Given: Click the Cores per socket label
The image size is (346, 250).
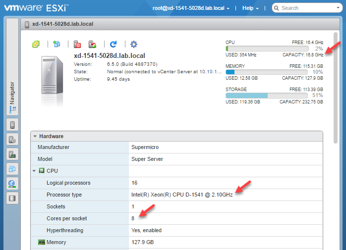Looking at the screenshot, I should click(66, 218).
